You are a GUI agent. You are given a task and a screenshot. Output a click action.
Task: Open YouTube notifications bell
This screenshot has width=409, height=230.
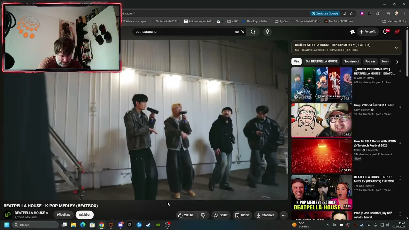(x=385, y=32)
